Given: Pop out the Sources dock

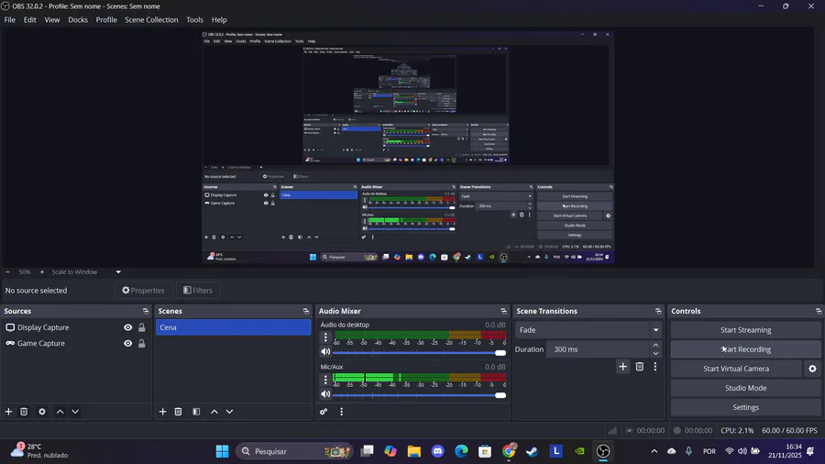Looking at the screenshot, I should tap(146, 311).
